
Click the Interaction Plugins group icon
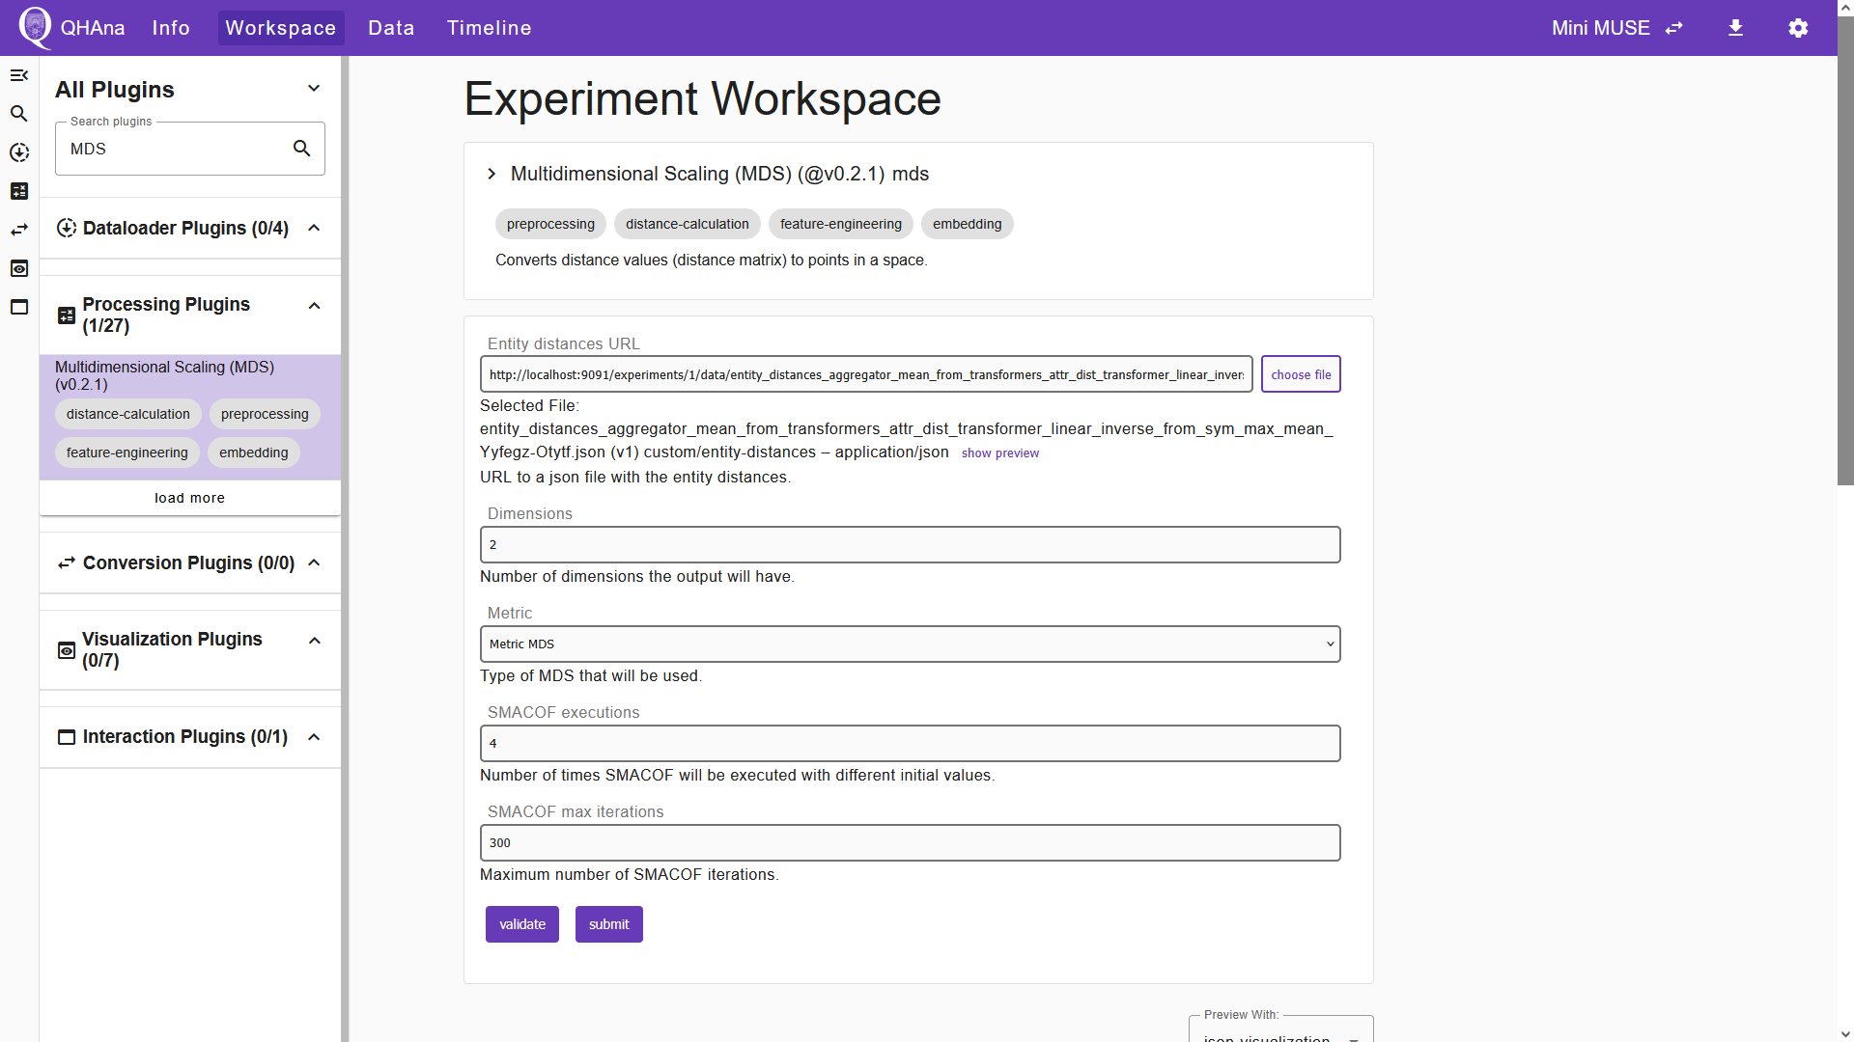pos(67,737)
